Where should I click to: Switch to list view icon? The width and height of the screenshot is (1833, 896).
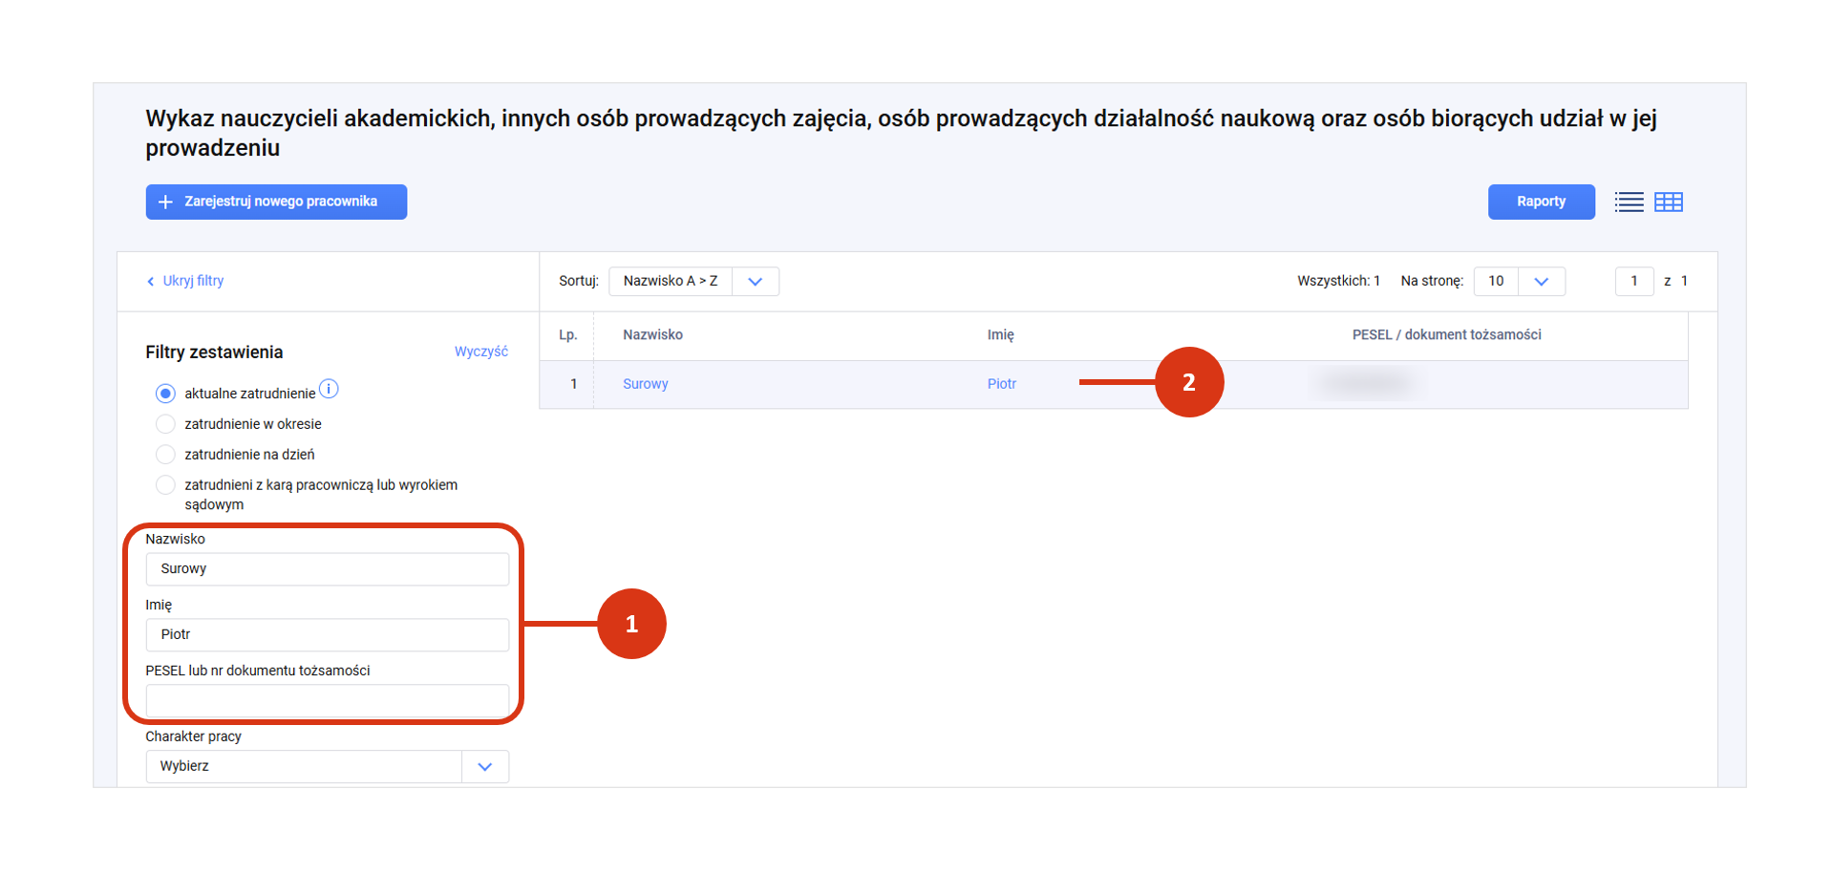pos(1629,202)
